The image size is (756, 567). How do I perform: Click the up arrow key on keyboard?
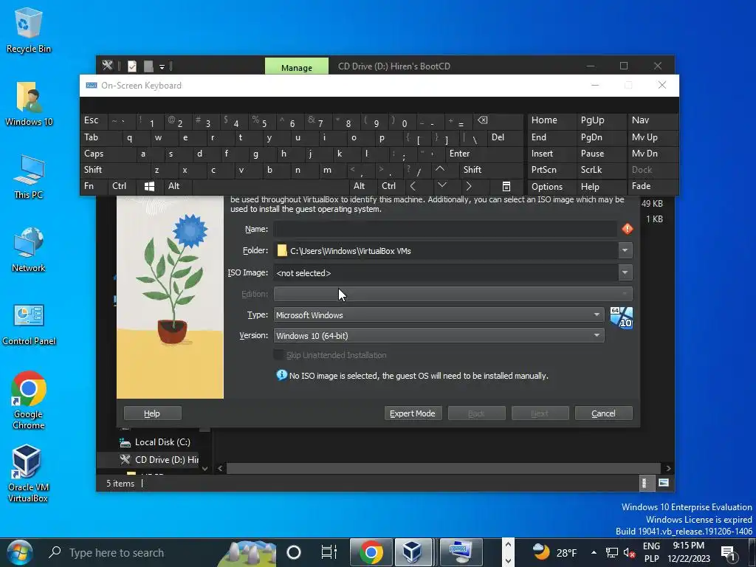(440, 169)
